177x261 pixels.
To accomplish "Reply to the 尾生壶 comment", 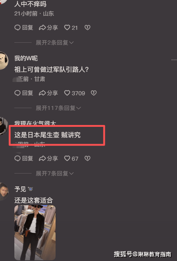I will click(24, 158).
